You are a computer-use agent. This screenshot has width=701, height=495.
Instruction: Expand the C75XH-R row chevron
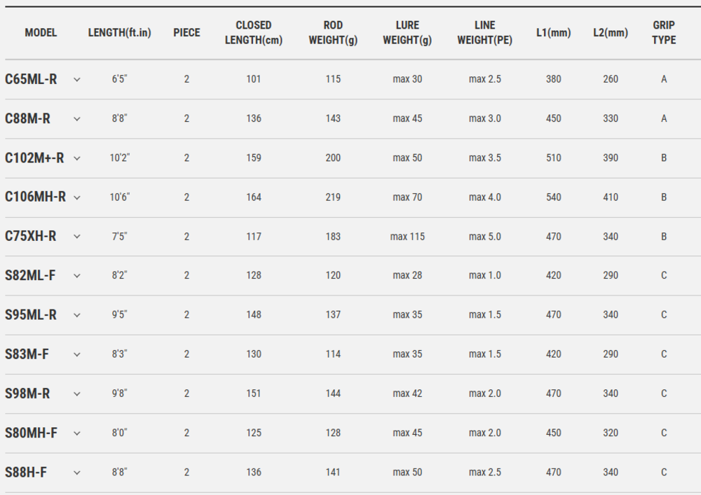77,237
